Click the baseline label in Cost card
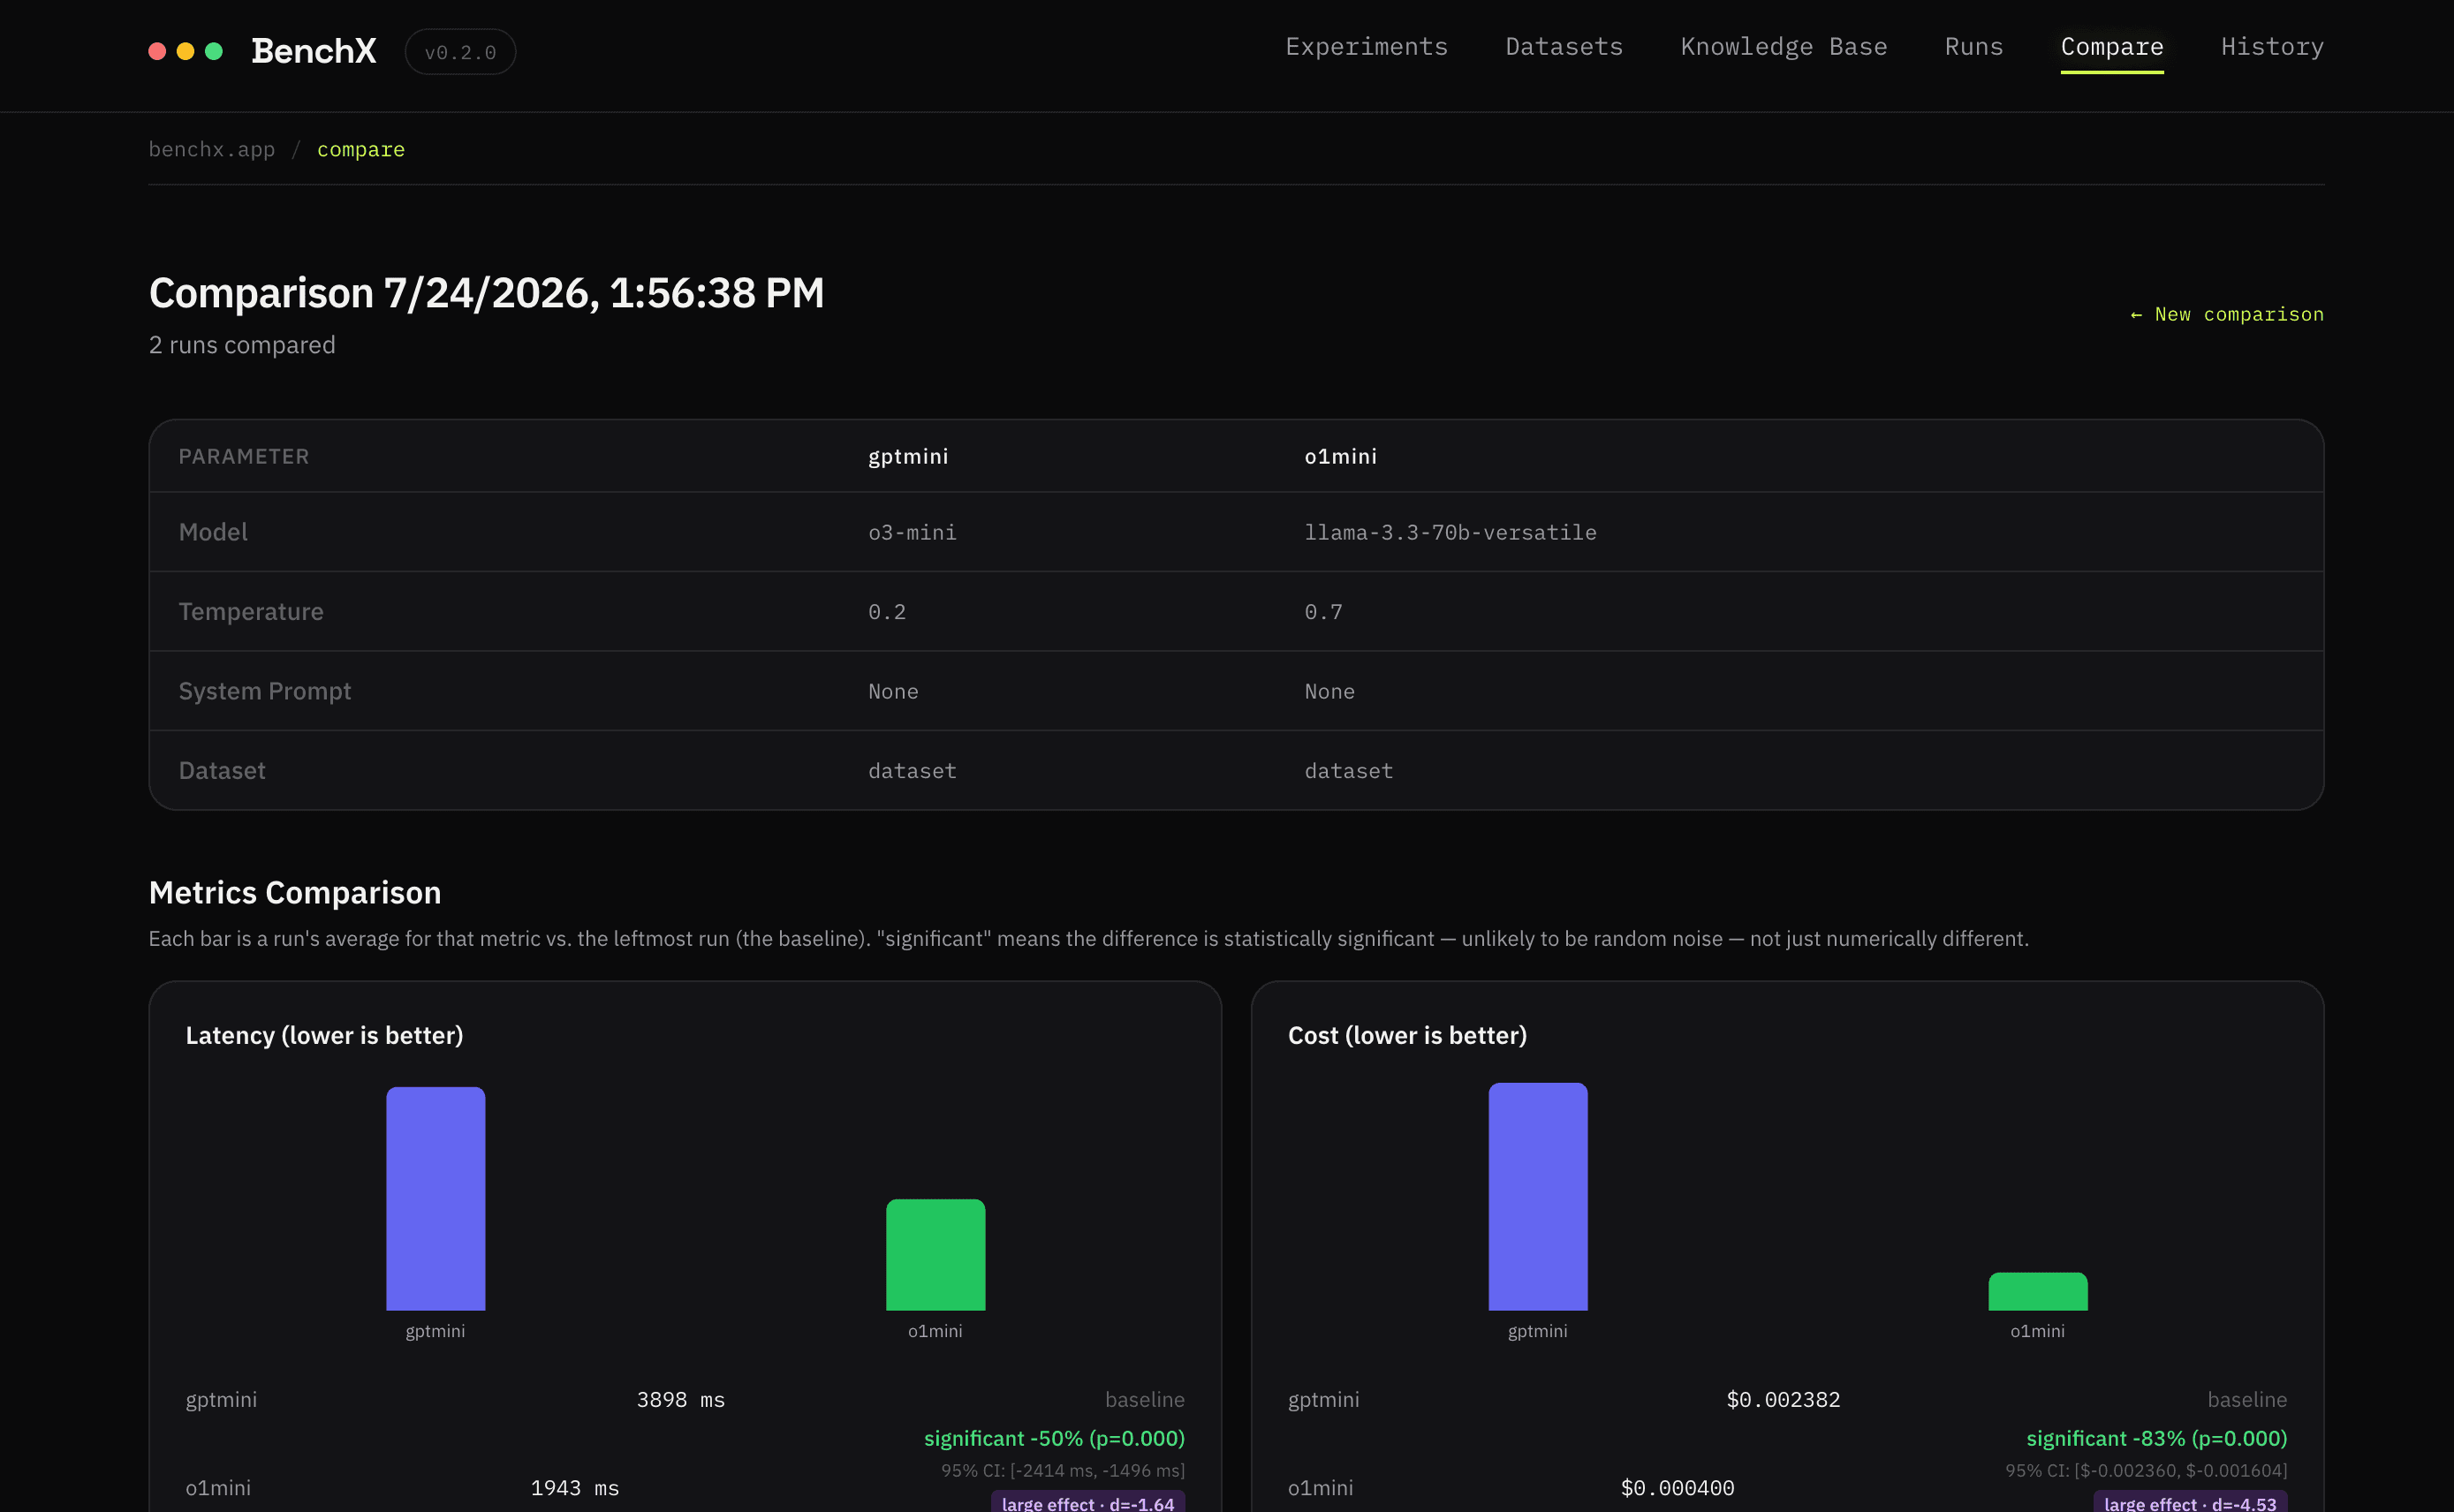Screen dimensions: 2454x1512 2247,1399
